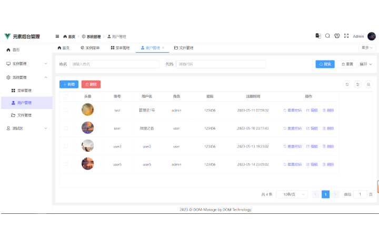The height and width of the screenshot is (237, 379).
Task: Expand the 测试区 sidebar menu
Action: point(27,129)
